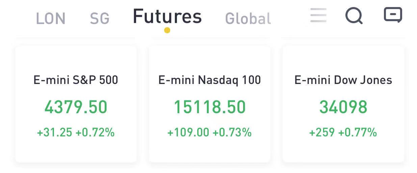
Task: Open the search magnifier icon
Action: [354, 16]
